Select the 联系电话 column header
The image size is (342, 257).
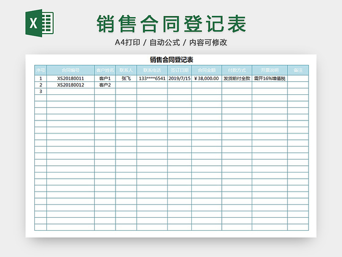(152, 70)
